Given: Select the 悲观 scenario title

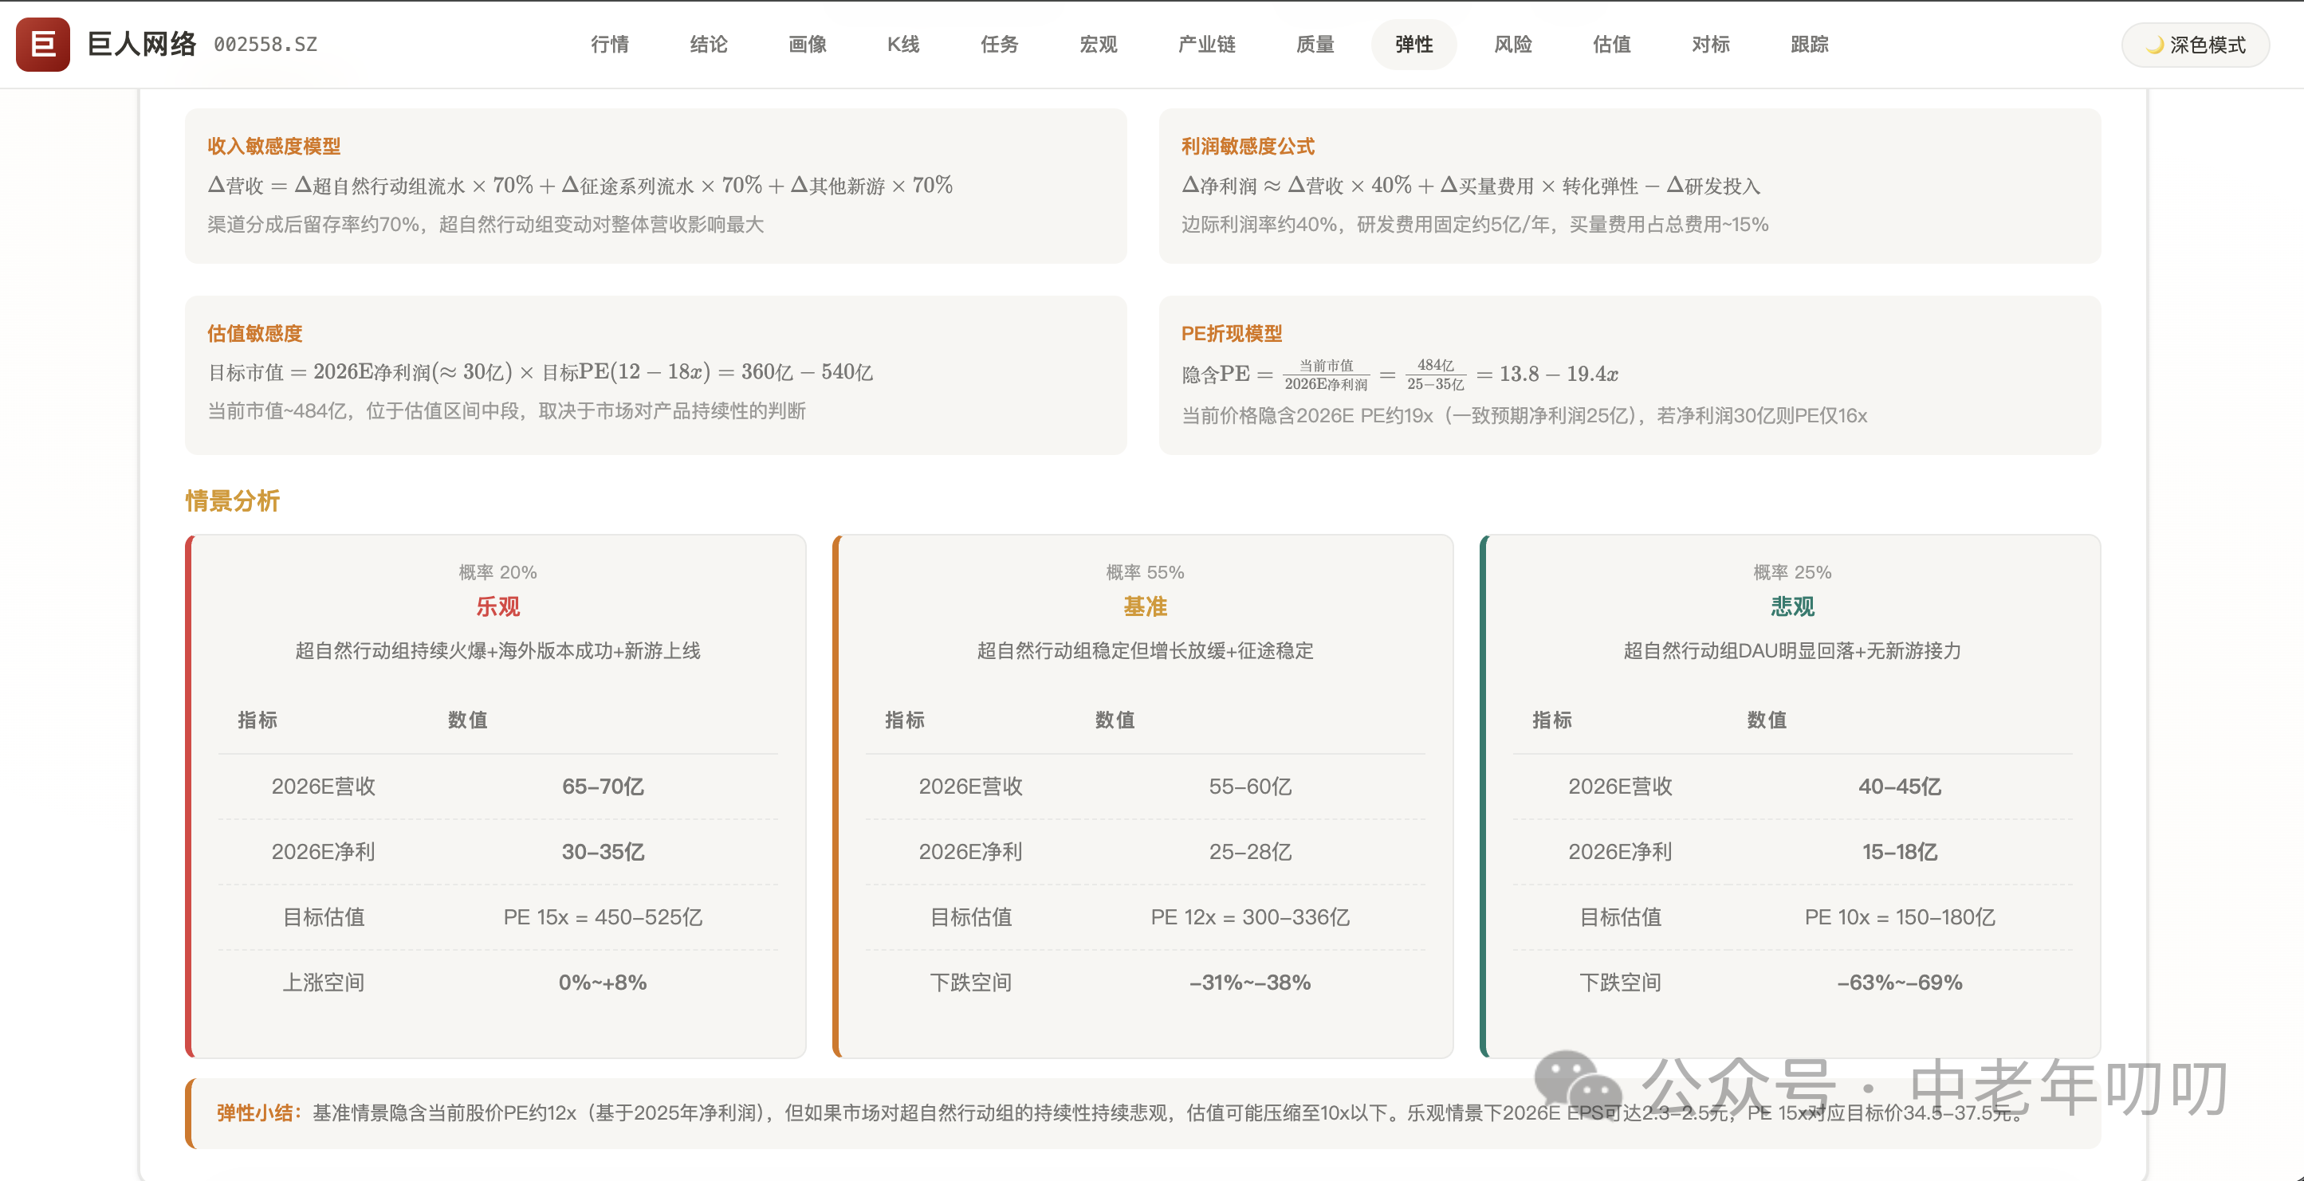Looking at the screenshot, I should point(1792,606).
